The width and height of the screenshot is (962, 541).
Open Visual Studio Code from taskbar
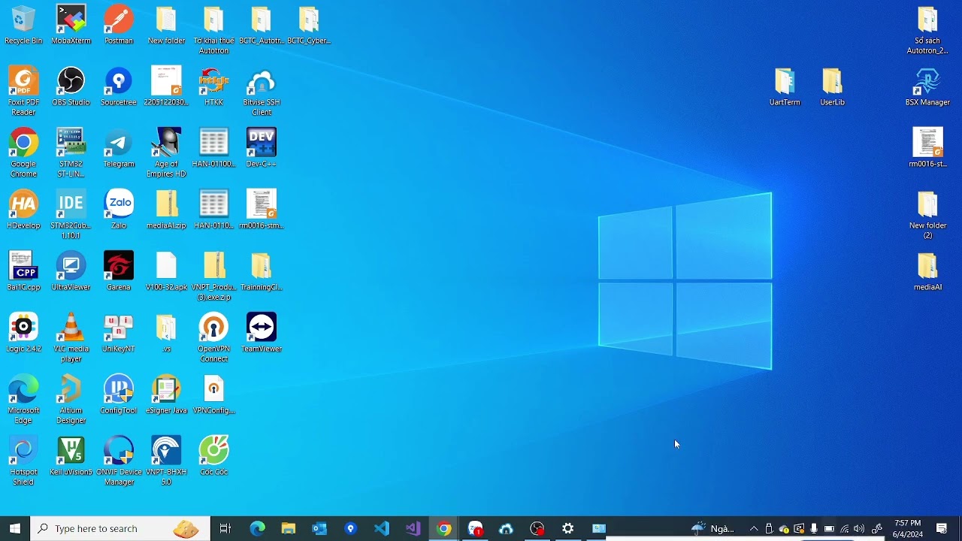coord(382,529)
